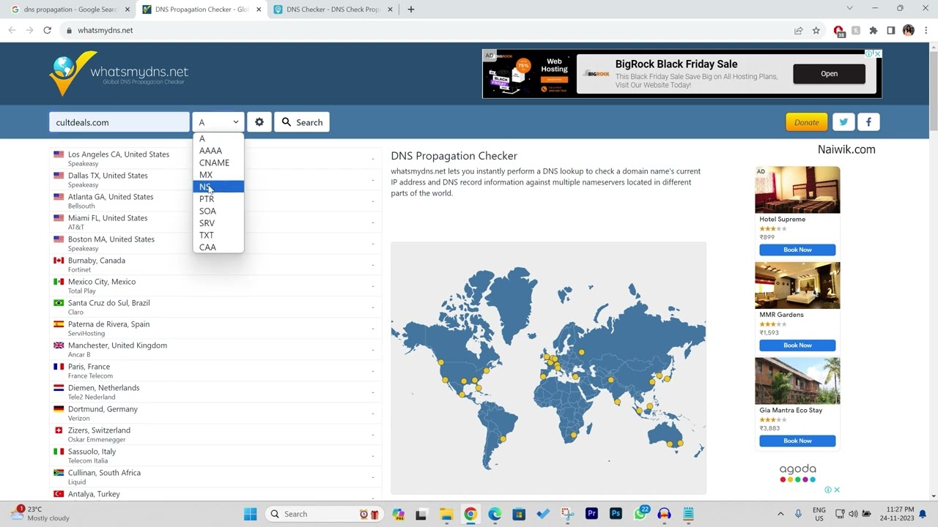Pick MX record option
Image resolution: width=938 pixels, height=527 pixels.
pyautogui.click(x=218, y=175)
